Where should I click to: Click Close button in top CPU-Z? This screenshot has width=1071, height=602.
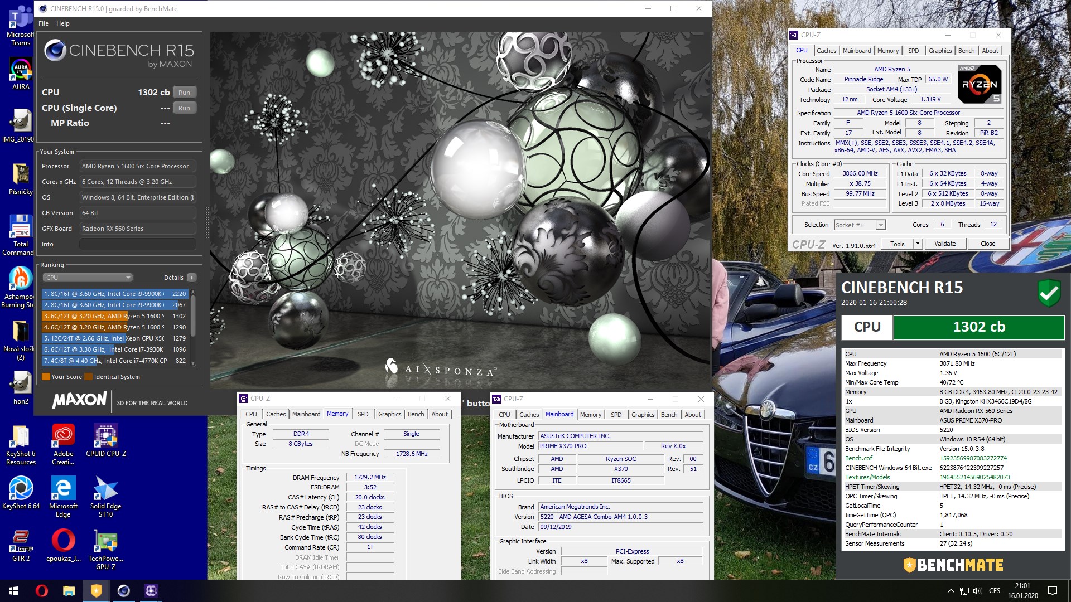(988, 244)
